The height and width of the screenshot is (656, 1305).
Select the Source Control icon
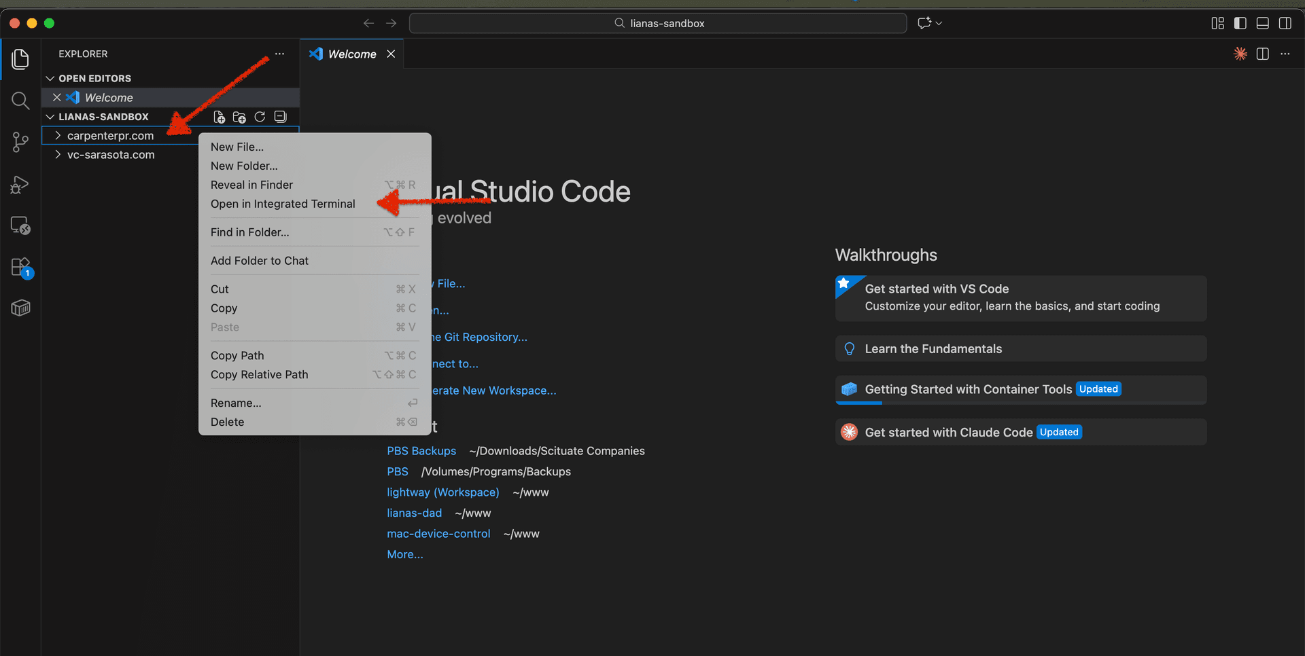click(x=20, y=142)
